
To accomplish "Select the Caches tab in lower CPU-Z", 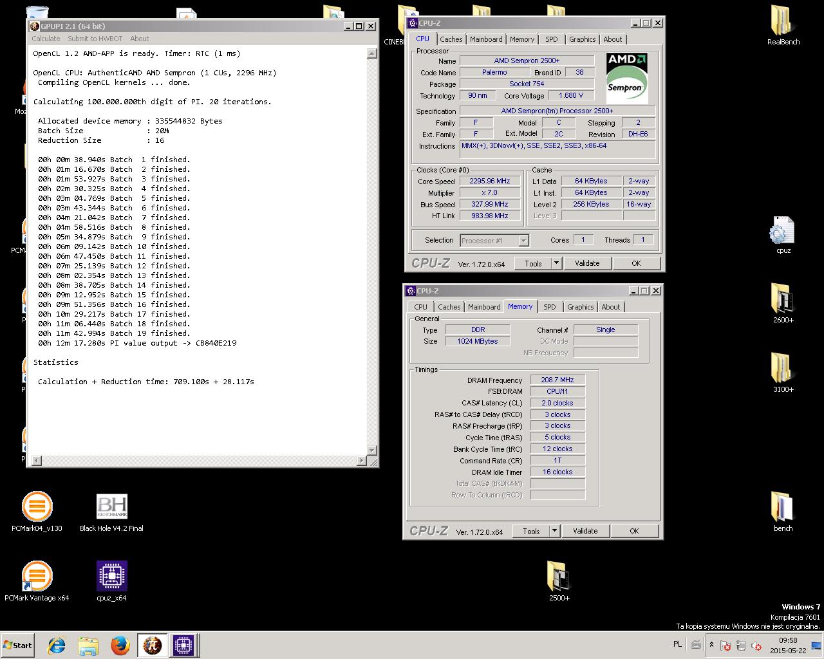I will coord(449,307).
